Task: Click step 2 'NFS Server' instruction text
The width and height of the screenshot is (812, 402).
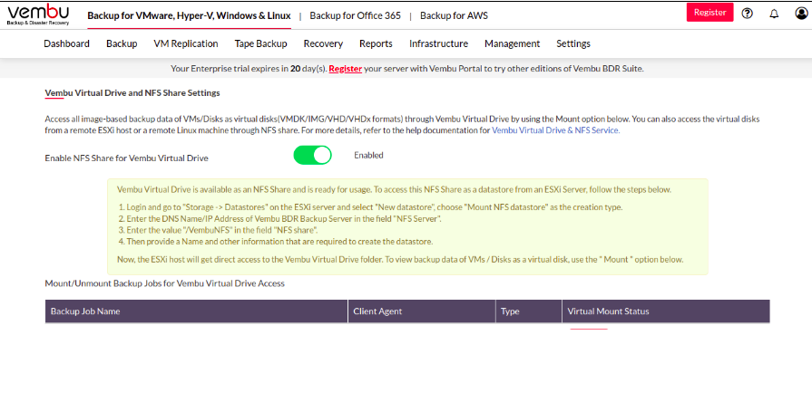Action: [x=280, y=218]
